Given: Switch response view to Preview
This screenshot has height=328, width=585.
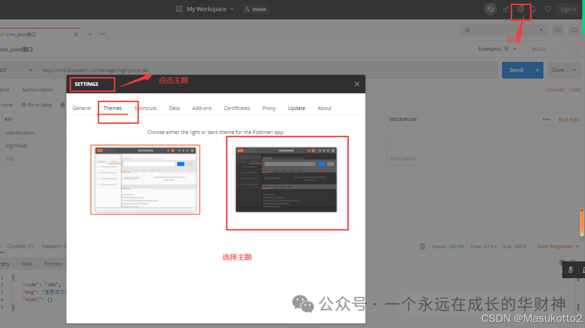Looking at the screenshot, I should click(x=53, y=263).
